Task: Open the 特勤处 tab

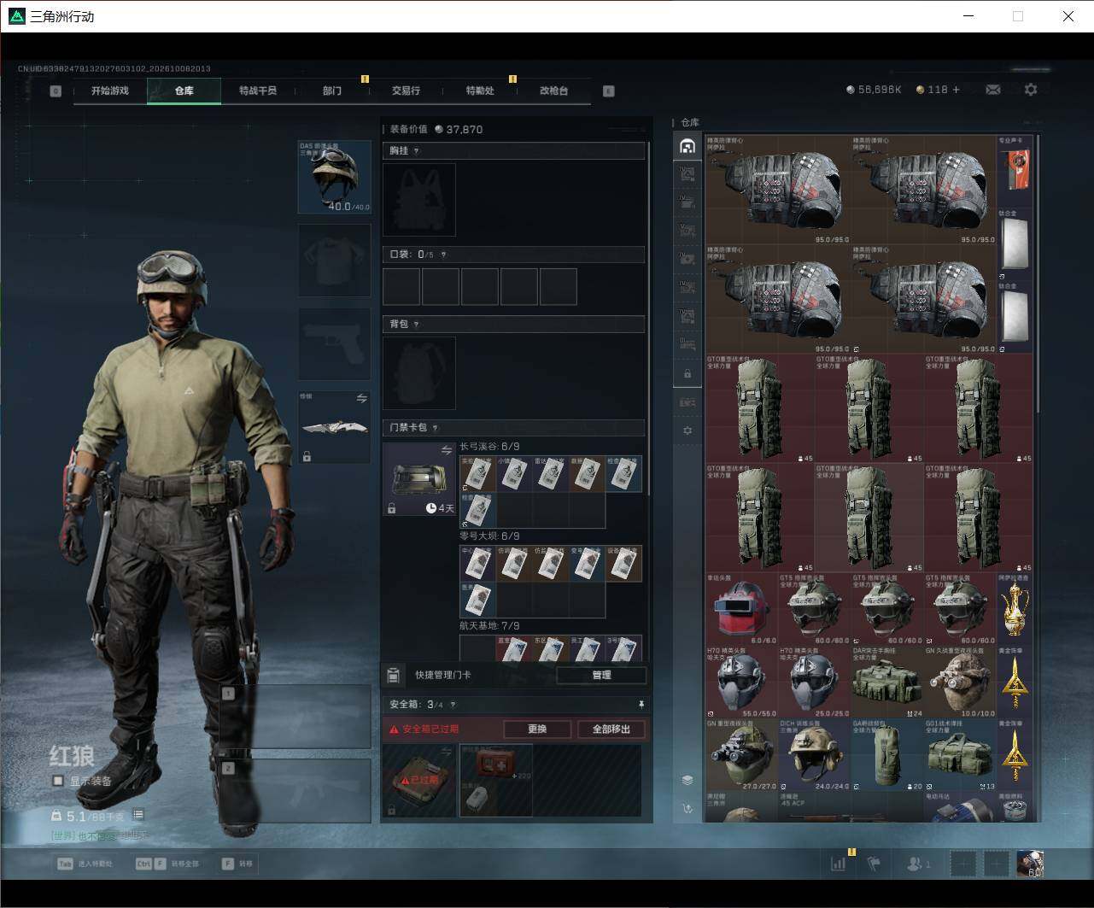Action: (480, 91)
